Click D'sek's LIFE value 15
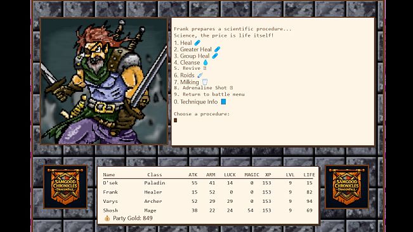413x232 pixels. (x=310, y=183)
